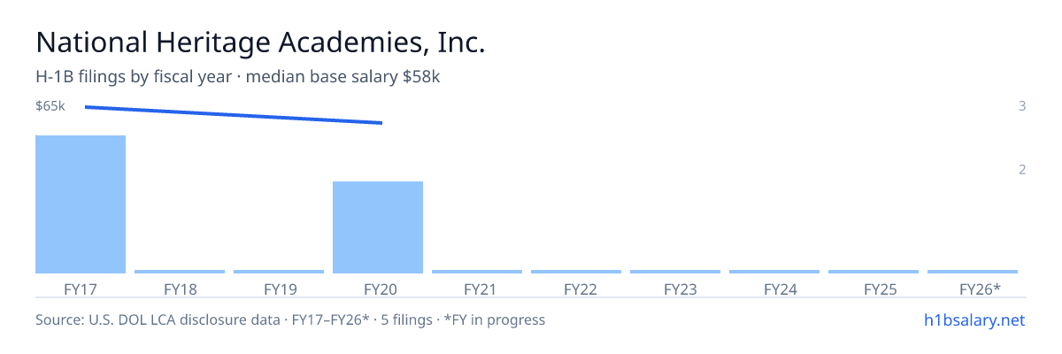The image size is (1062, 354).
Task: Click the FY24 bar stub
Action: (774, 272)
